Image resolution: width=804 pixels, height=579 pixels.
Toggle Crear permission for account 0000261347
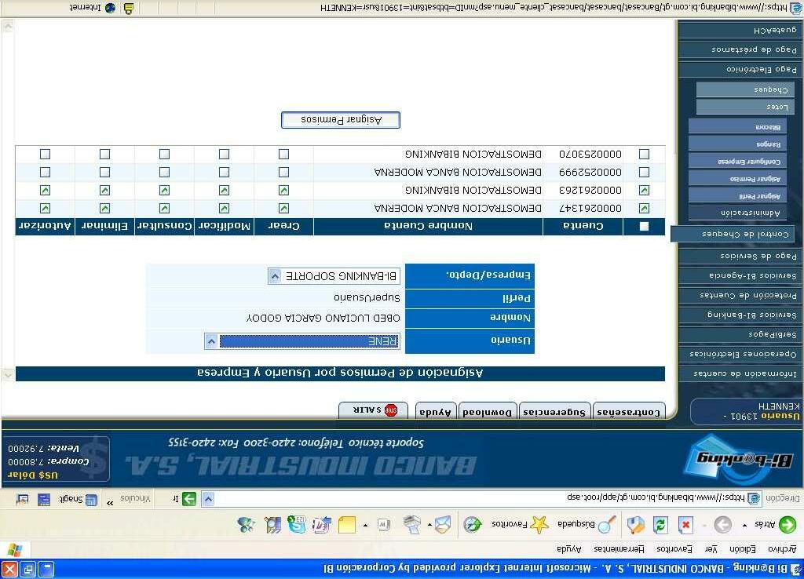[283, 208]
